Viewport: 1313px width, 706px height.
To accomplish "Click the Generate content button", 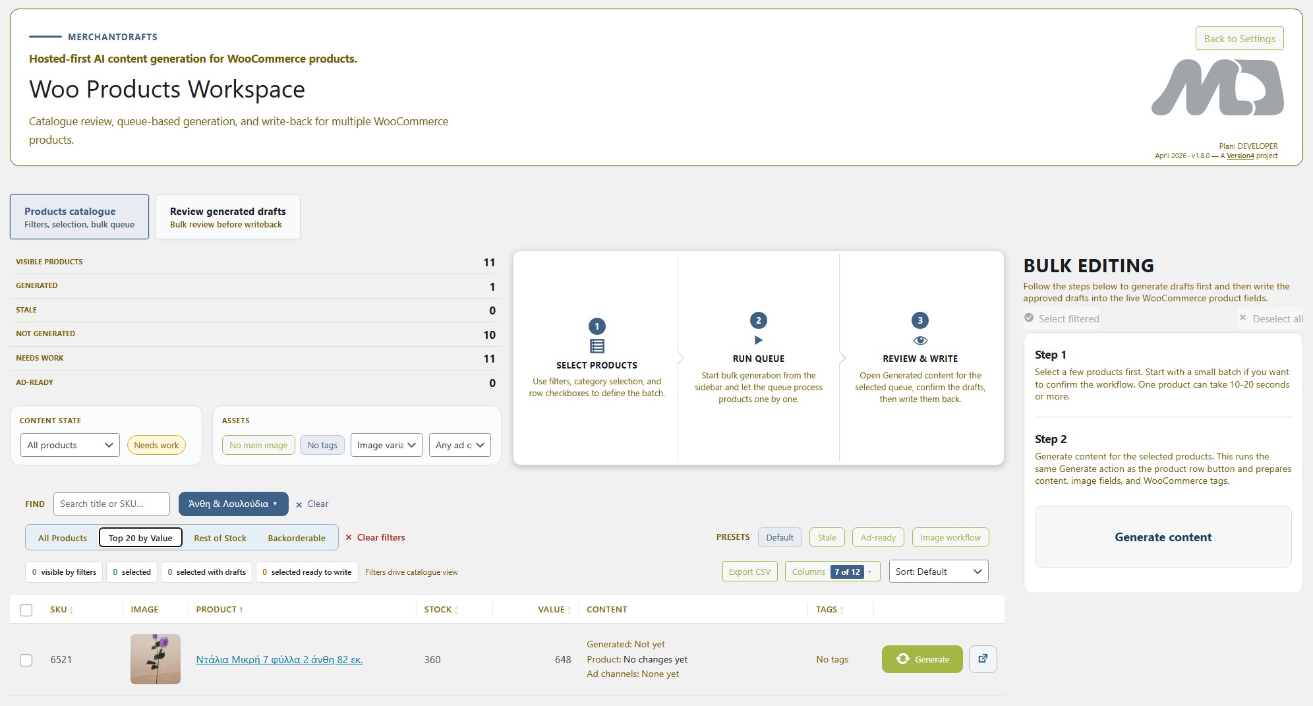I will 1163,537.
